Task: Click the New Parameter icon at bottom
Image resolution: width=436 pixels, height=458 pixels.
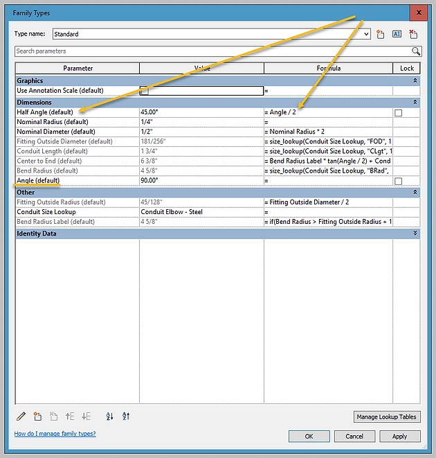Action: point(37,416)
